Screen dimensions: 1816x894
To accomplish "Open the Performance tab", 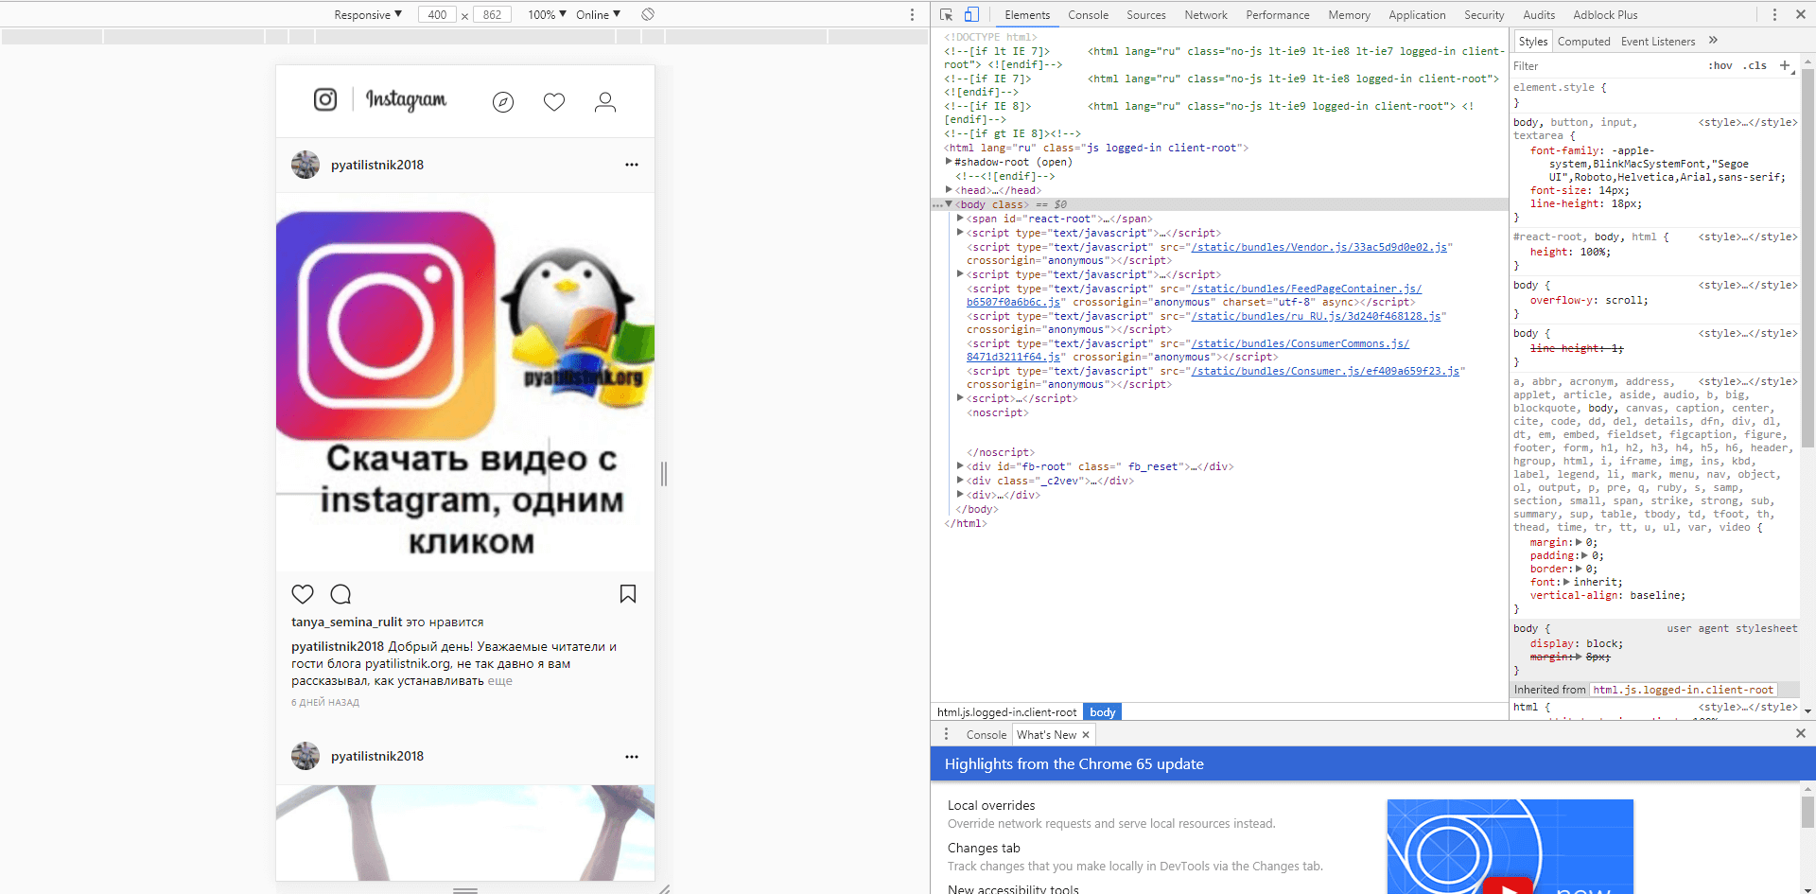I will (1278, 14).
